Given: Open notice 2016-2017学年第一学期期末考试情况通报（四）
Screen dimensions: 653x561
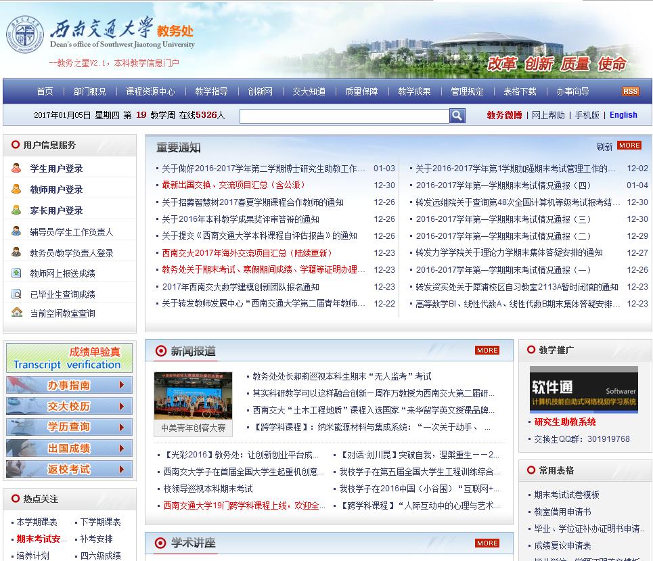Looking at the screenshot, I should (x=503, y=185).
